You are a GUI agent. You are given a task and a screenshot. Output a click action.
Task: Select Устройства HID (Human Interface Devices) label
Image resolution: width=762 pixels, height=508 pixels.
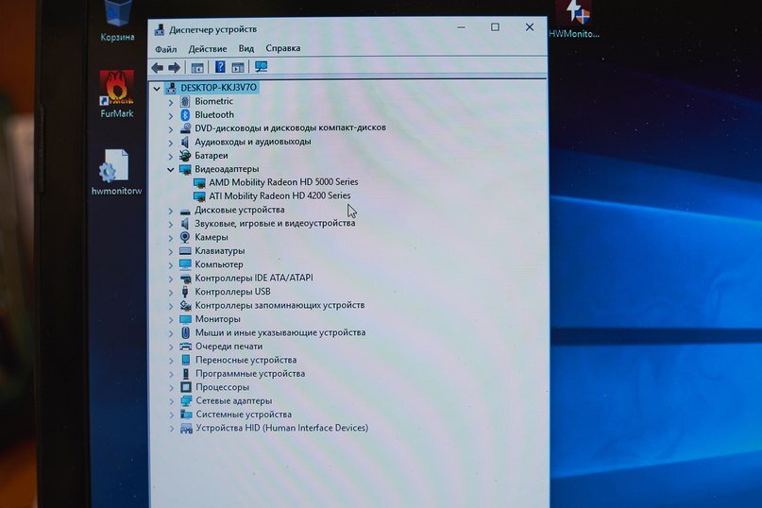coord(282,428)
